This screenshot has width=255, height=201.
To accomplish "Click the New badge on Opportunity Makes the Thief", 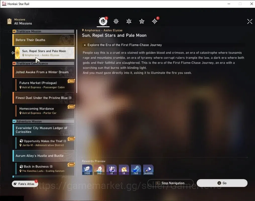I will pos(71,139).
